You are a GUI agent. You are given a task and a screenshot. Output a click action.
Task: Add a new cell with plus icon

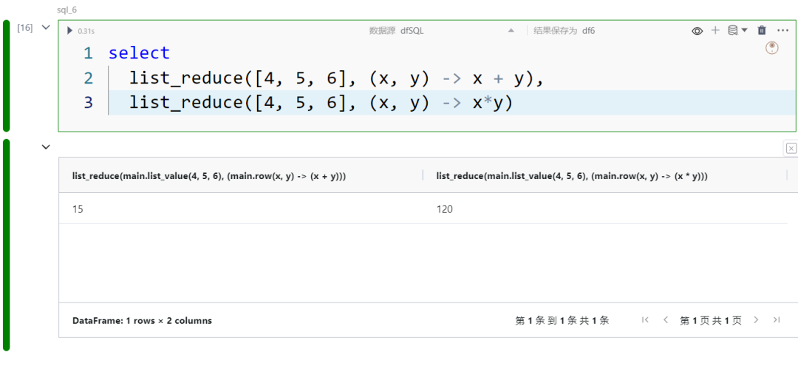[x=715, y=30]
